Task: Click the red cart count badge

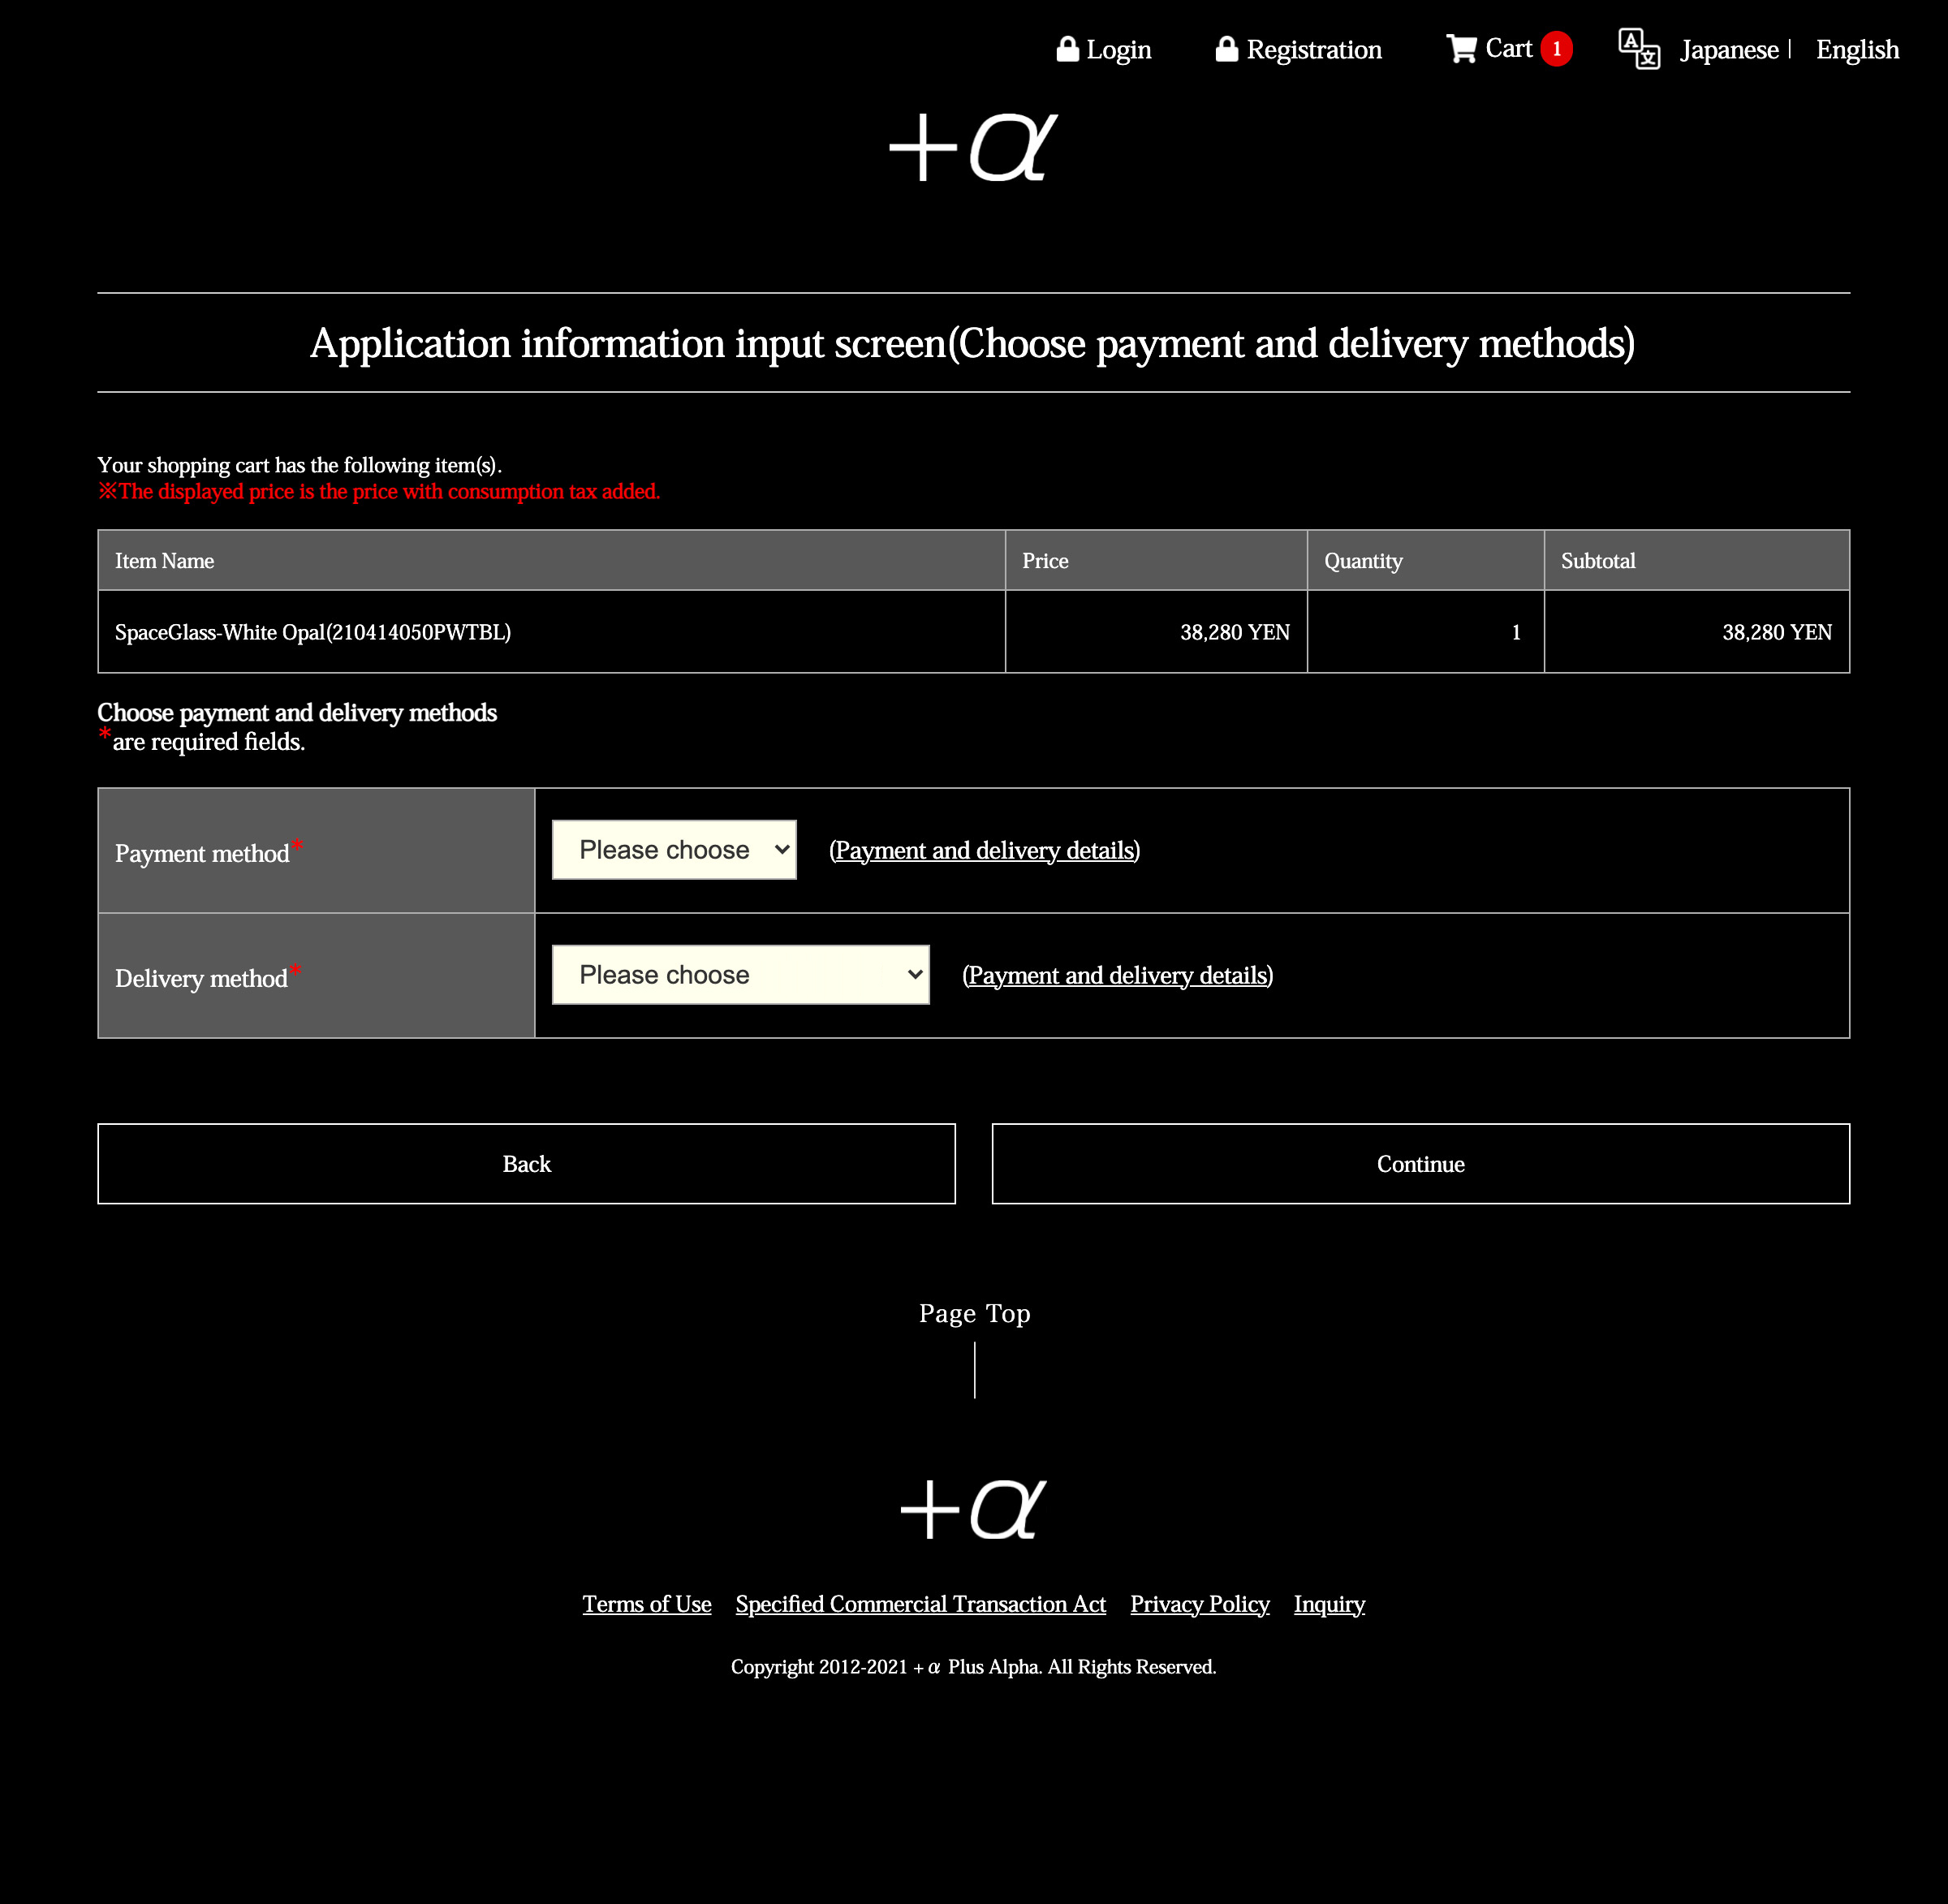Action: 1556,49
